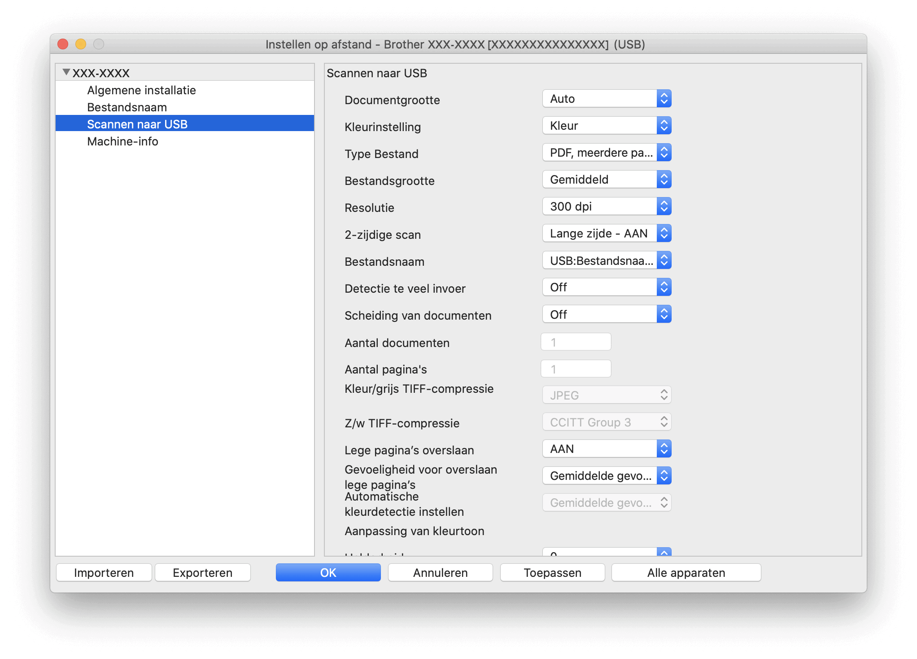Click the Aantal pagina's field
This screenshot has height=659, width=917.
click(x=576, y=369)
